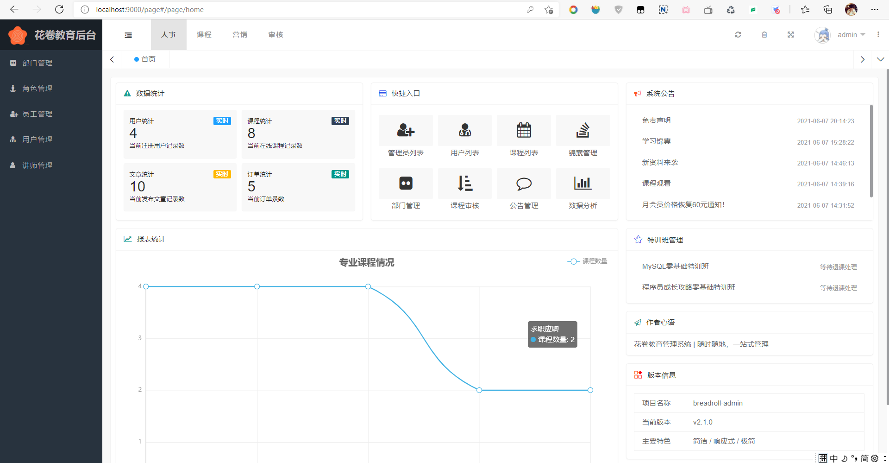Click the IME 中 language indicator
The image size is (889, 463).
(x=834, y=458)
